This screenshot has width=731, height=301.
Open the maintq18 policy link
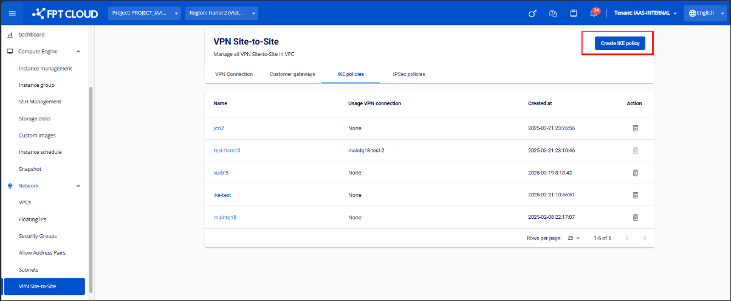pyautogui.click(x=225, y=217)
